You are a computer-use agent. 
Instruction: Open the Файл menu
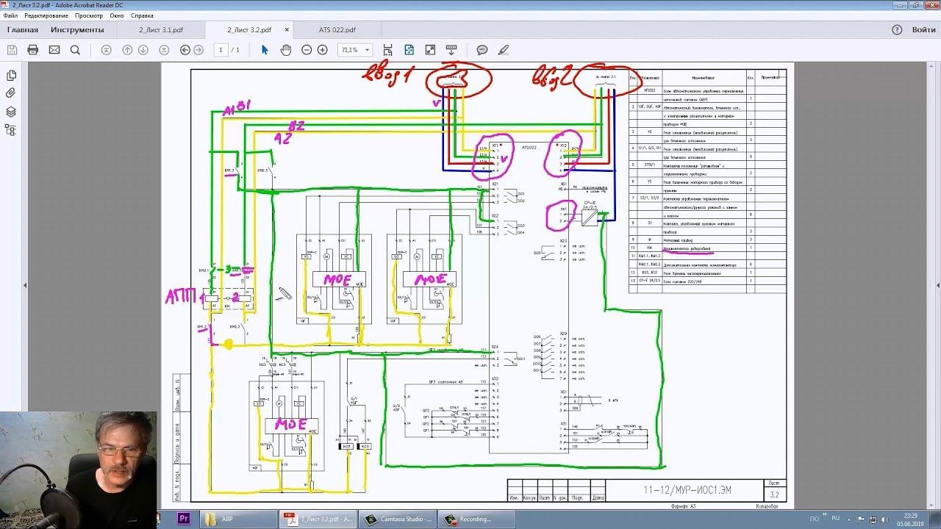click(10, 15)
